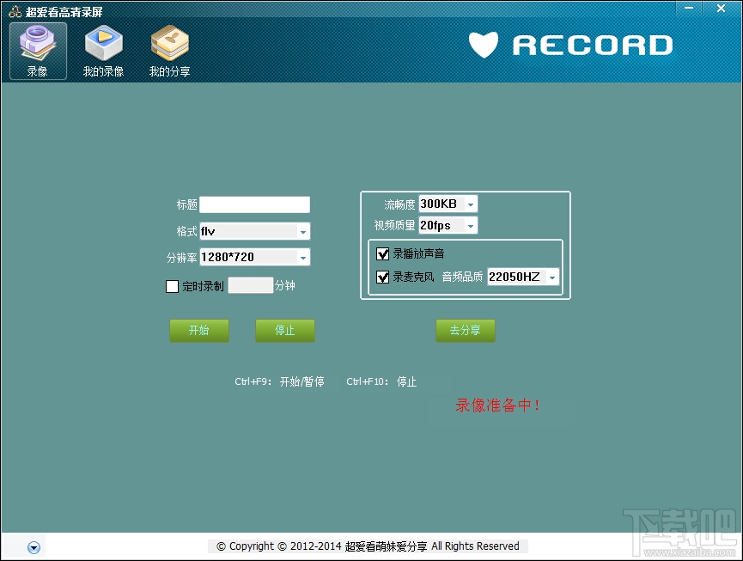
Task: Click the 录像准备中! status text
Action: 497,406
